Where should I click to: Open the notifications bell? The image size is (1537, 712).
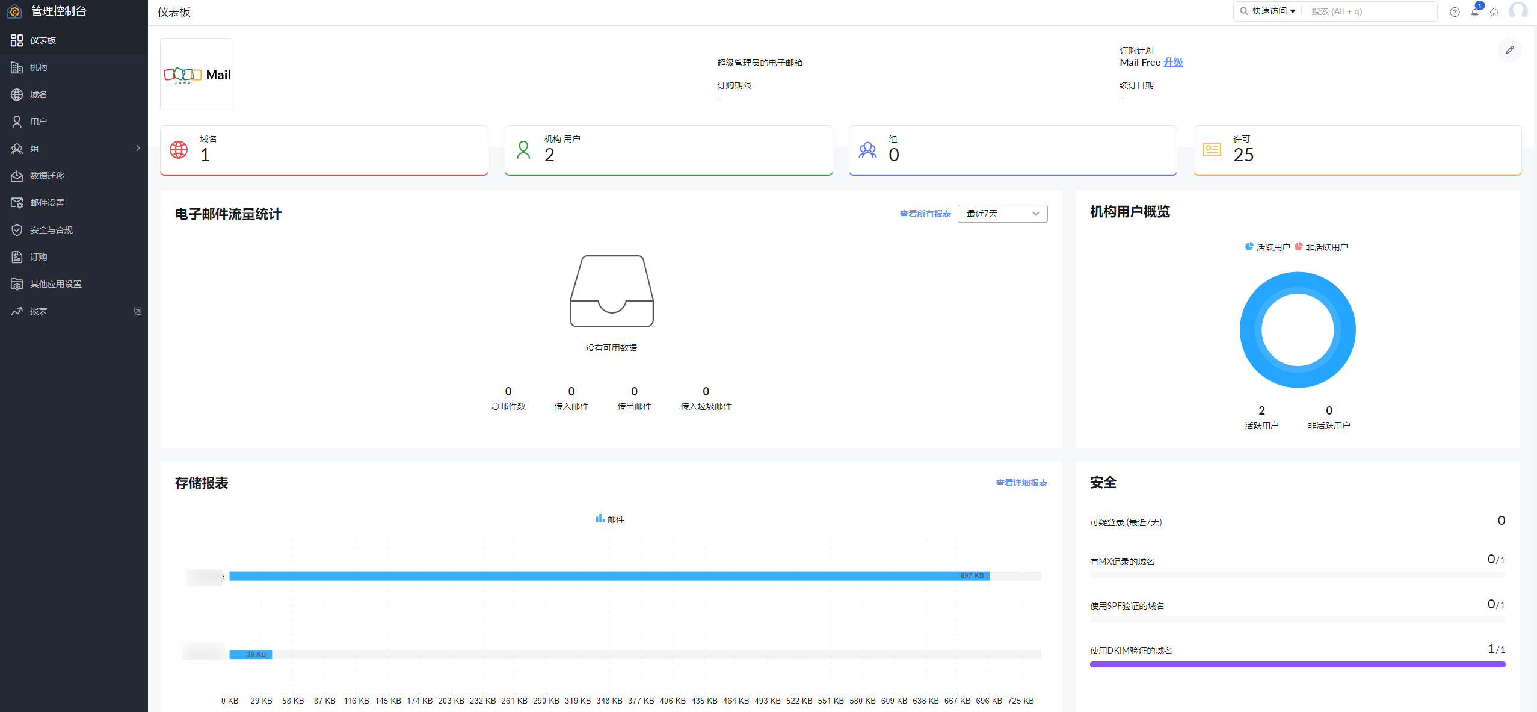(1474, 12)
